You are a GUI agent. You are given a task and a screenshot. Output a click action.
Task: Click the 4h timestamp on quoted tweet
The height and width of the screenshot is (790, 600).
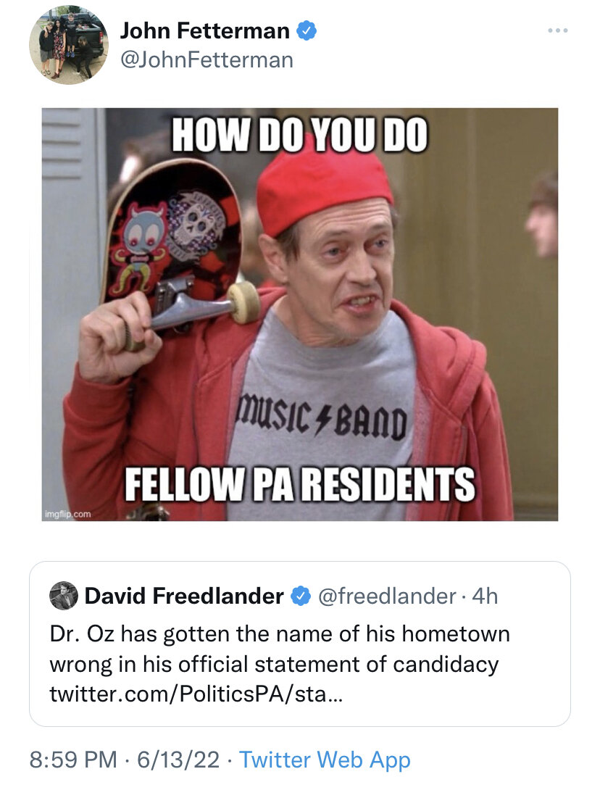[485, 596]
